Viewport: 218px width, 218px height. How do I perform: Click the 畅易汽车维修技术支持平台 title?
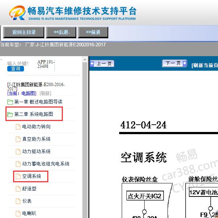coord(82,11)
